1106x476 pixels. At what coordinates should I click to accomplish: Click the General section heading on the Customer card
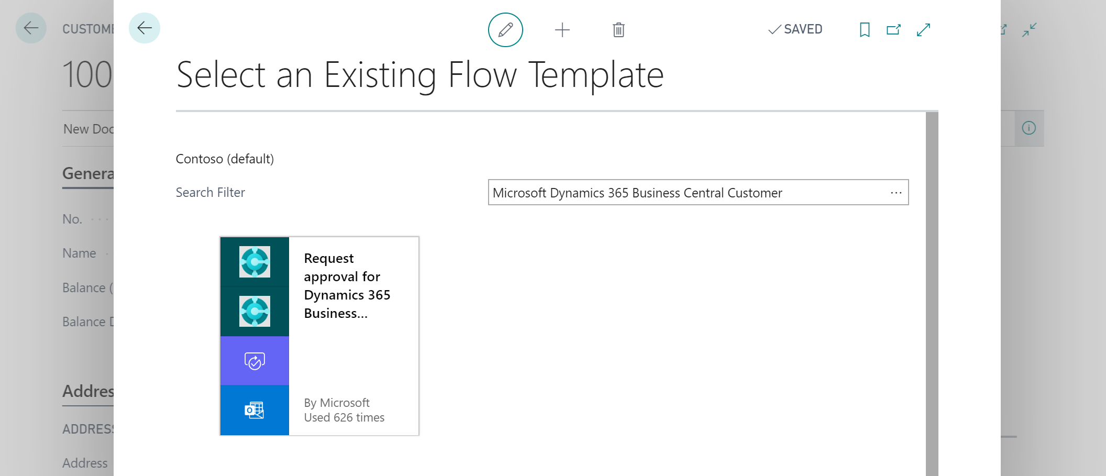(88, 173)
